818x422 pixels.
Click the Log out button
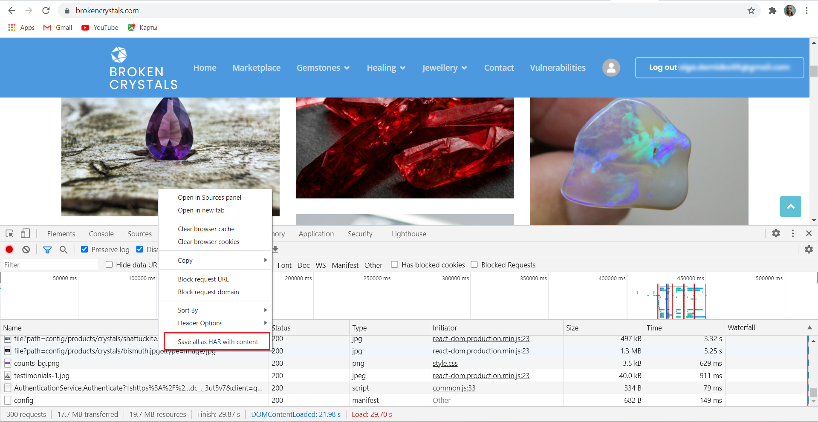(720, 68)
